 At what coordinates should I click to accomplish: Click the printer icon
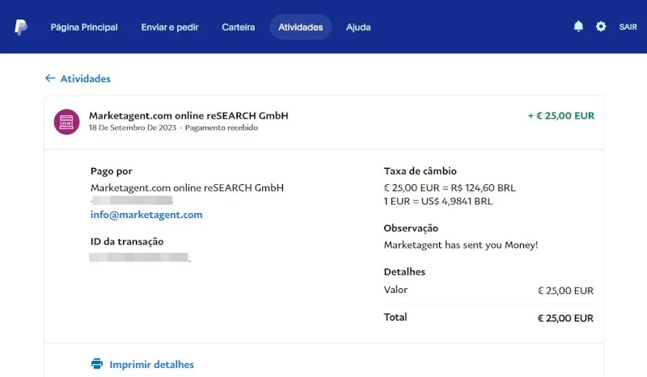97,364
